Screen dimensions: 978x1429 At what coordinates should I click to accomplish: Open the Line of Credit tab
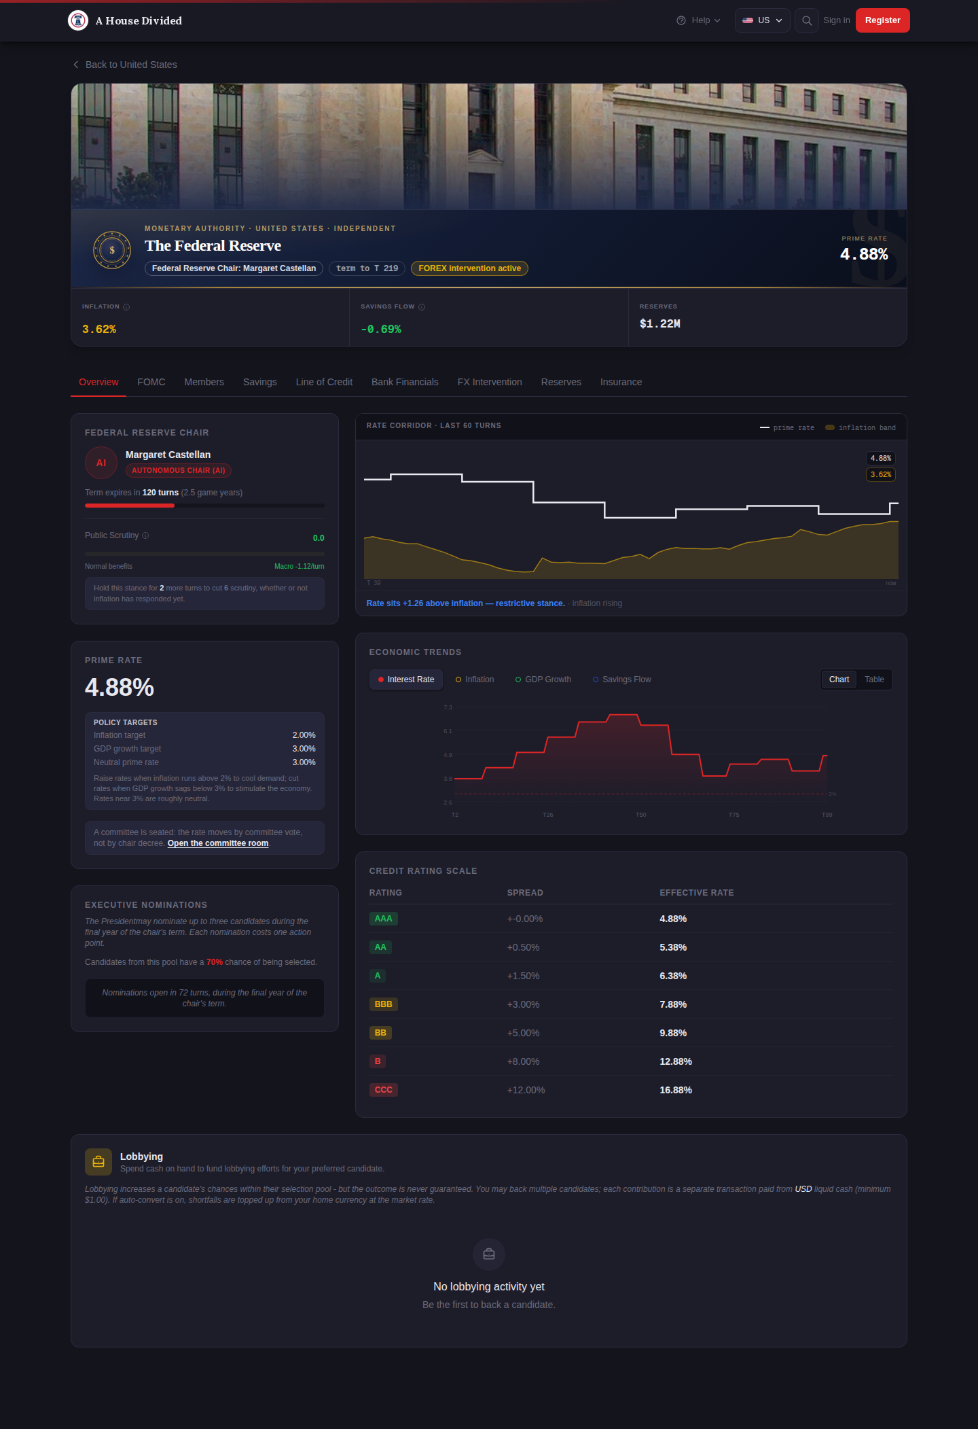[324, 382]
